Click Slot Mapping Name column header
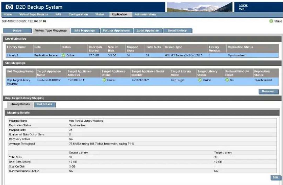 tap(20, 71)
